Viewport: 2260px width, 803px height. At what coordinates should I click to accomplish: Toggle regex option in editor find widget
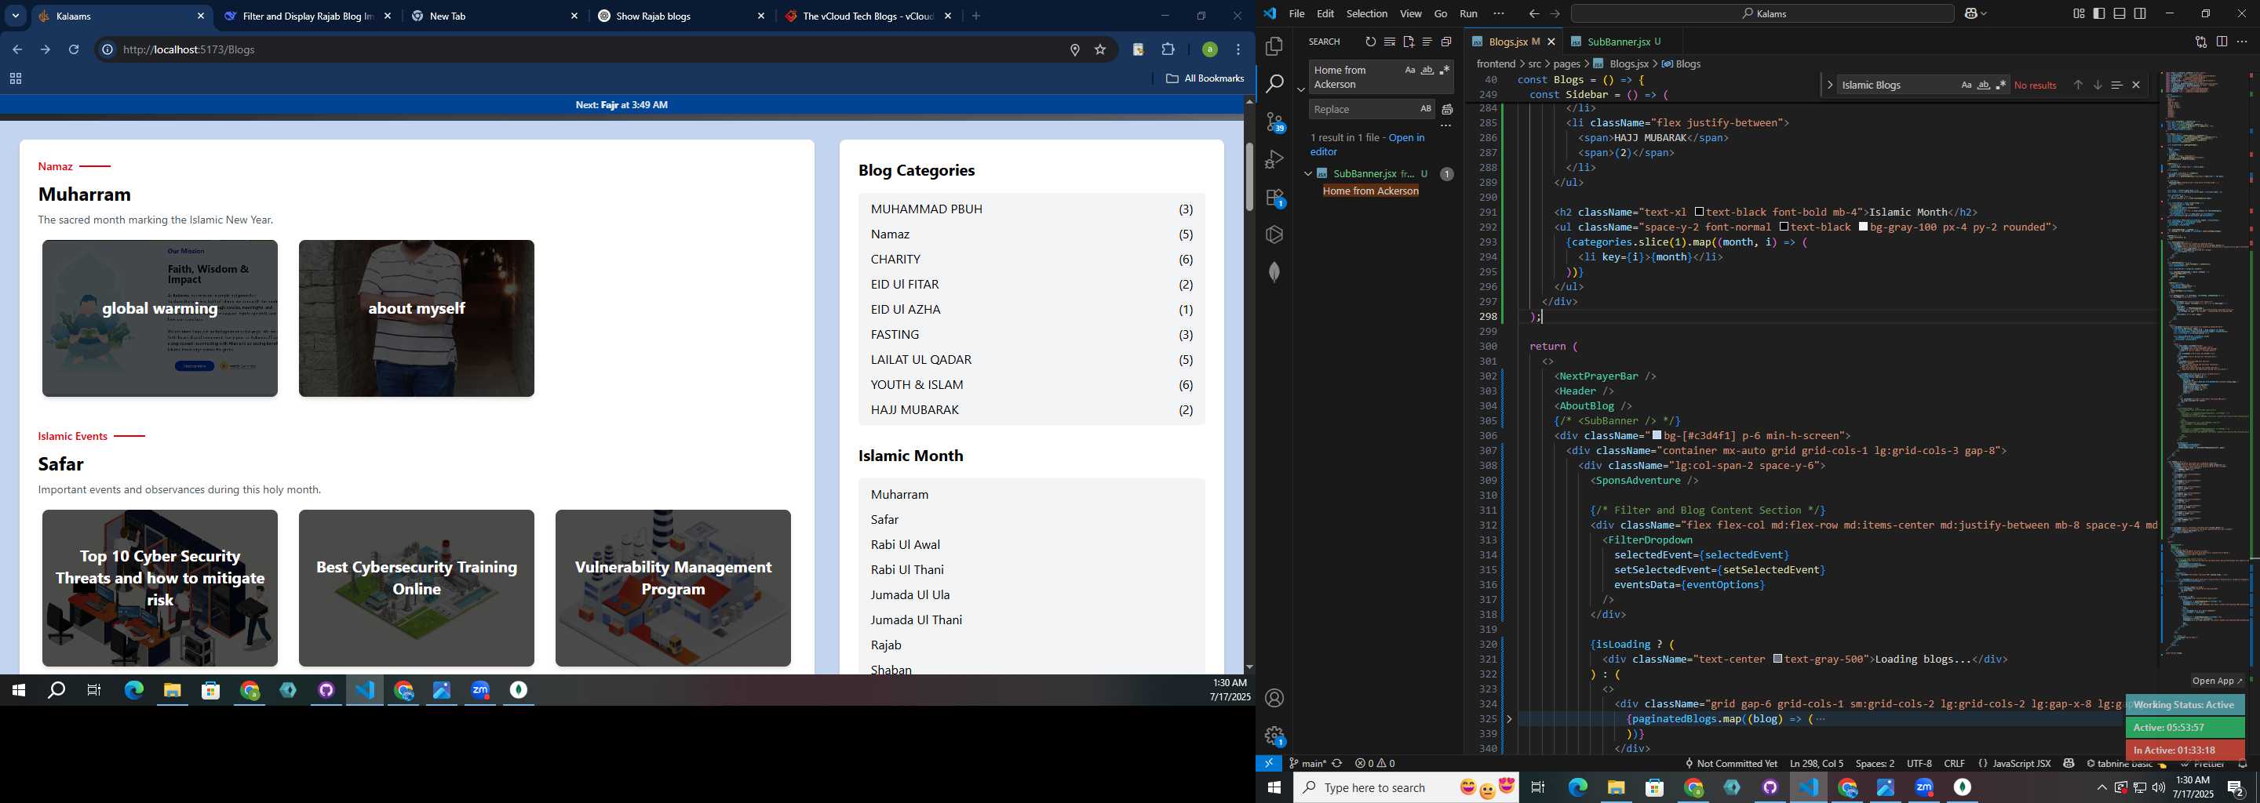tap(2001, 85)
